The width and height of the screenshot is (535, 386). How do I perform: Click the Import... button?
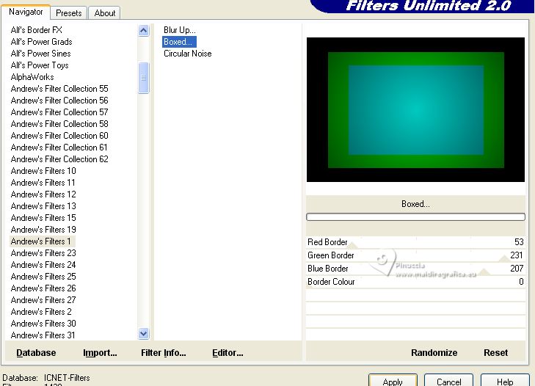coord(100,352)
